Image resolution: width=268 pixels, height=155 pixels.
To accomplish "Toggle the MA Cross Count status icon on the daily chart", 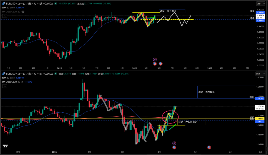I will tap(23, 82).
